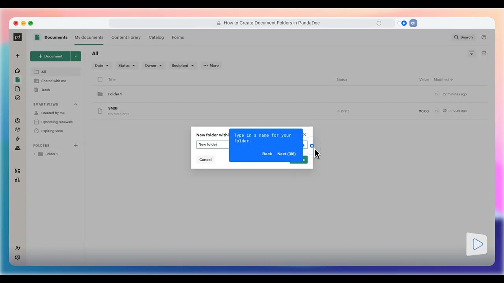
Task: Click the Draft status of SMSF
Action: 343,111
